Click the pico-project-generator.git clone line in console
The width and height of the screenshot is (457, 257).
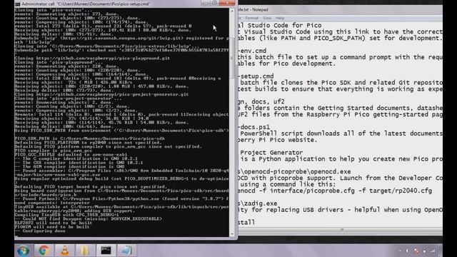pos(101,94)
